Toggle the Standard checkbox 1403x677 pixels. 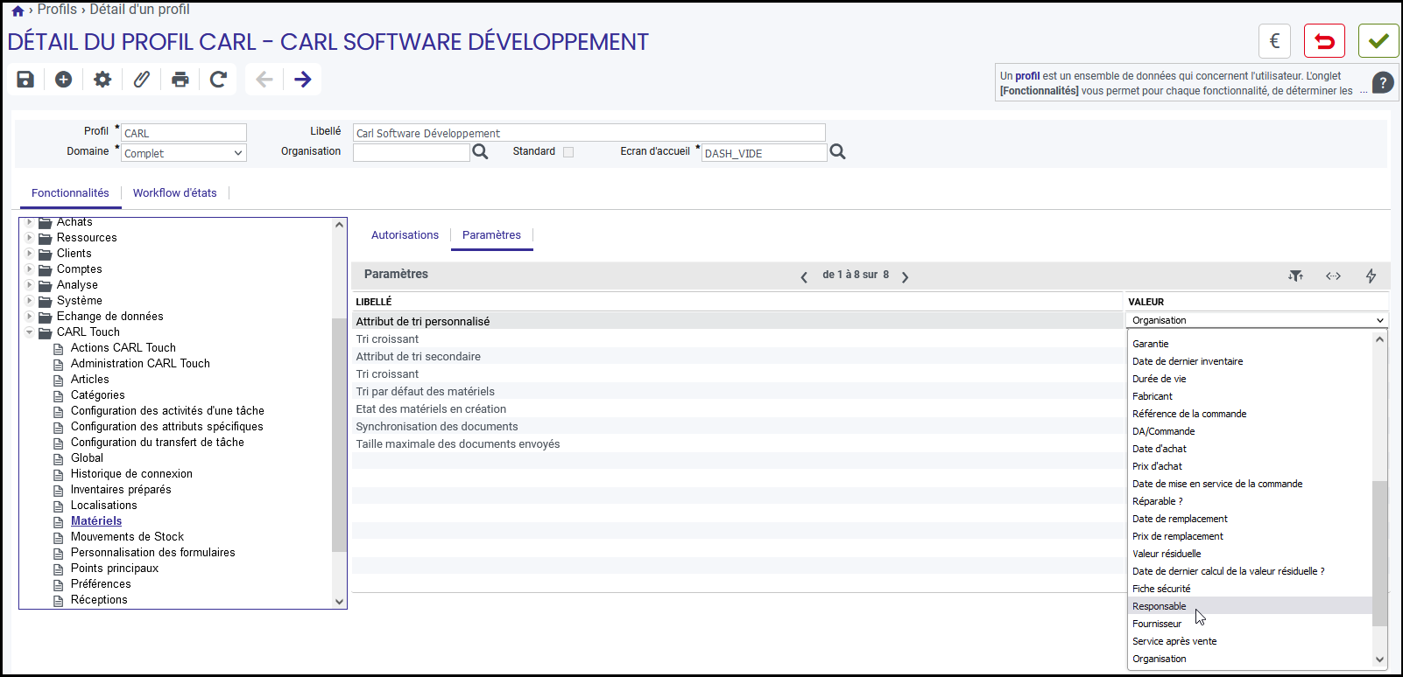click(568, 152)
